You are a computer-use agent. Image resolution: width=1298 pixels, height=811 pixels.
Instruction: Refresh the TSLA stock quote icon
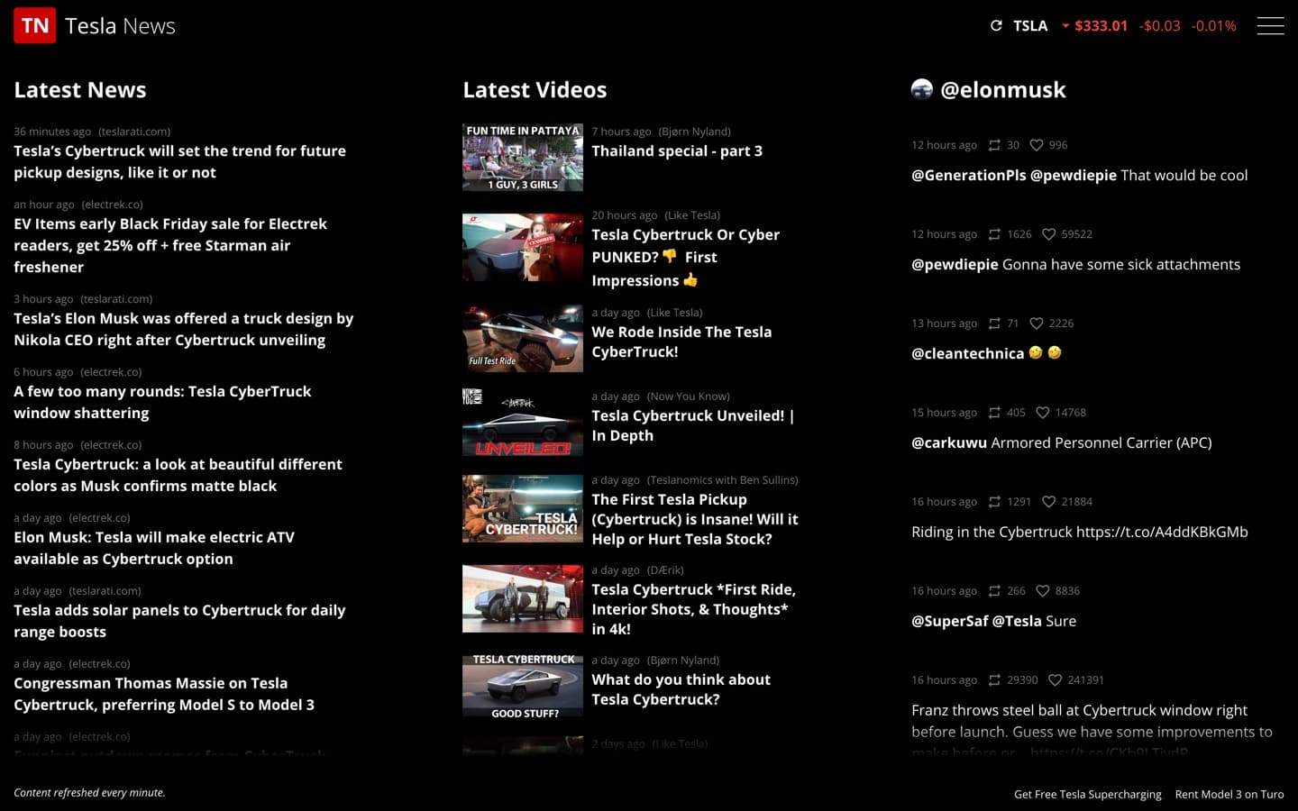tap(996, 25)
